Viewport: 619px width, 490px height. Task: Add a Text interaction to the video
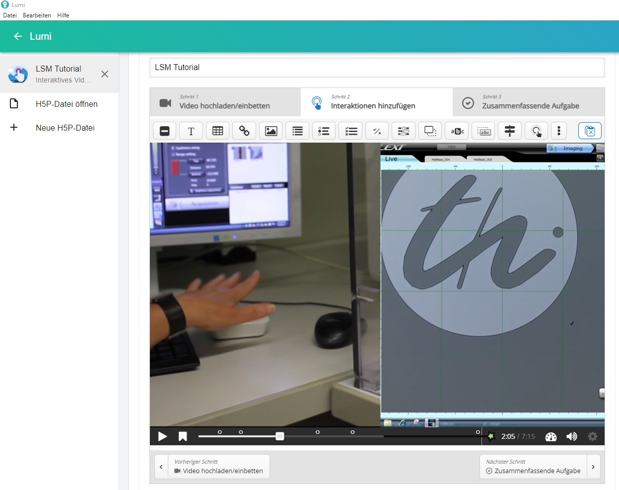point(191,131)
